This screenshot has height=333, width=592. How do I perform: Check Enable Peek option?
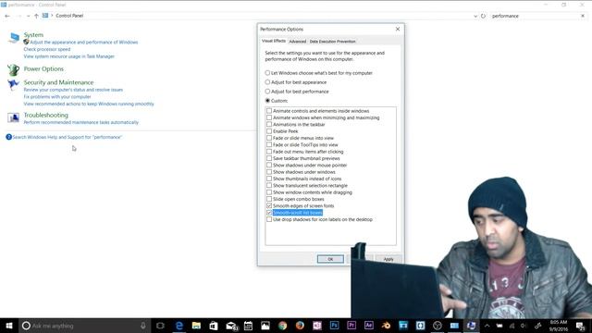(269, 131)
